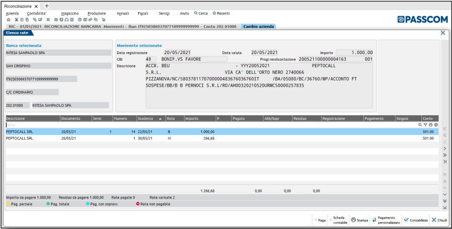Sort by the Residuo column header
452x229 pixels.
click(x=307, y=118)
